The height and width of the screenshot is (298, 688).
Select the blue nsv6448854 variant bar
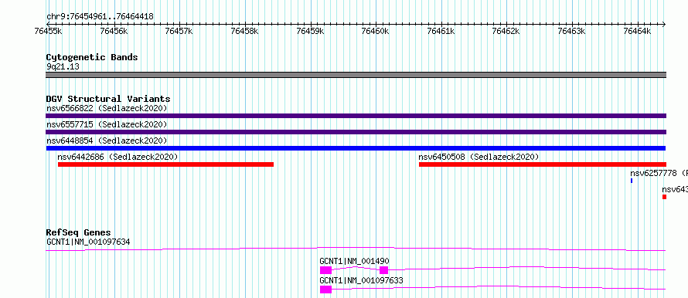tap(356, 148)
